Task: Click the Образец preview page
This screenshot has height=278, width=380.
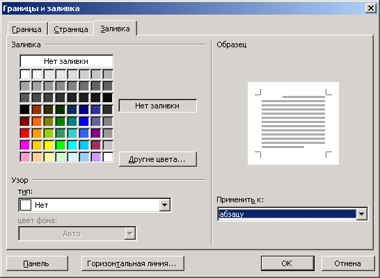Action: point(293,124)
